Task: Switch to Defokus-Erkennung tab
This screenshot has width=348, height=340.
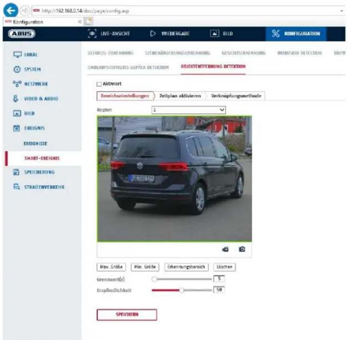Action: [x=111, y=53]
